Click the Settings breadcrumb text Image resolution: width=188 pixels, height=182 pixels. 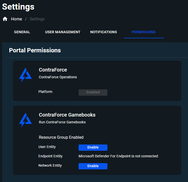[37, 19]
